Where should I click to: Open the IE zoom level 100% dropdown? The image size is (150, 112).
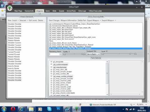point(146,105)
